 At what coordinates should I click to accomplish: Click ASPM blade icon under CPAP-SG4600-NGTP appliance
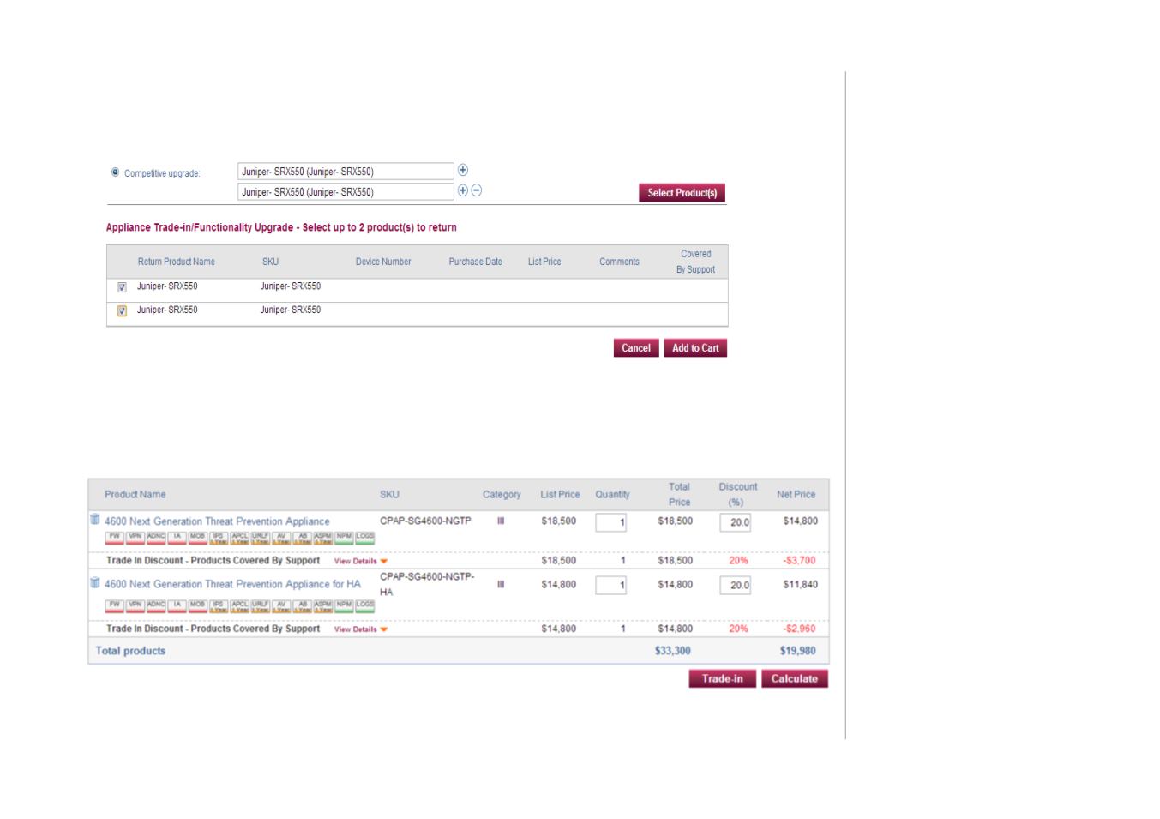click(x=322, y=538)
